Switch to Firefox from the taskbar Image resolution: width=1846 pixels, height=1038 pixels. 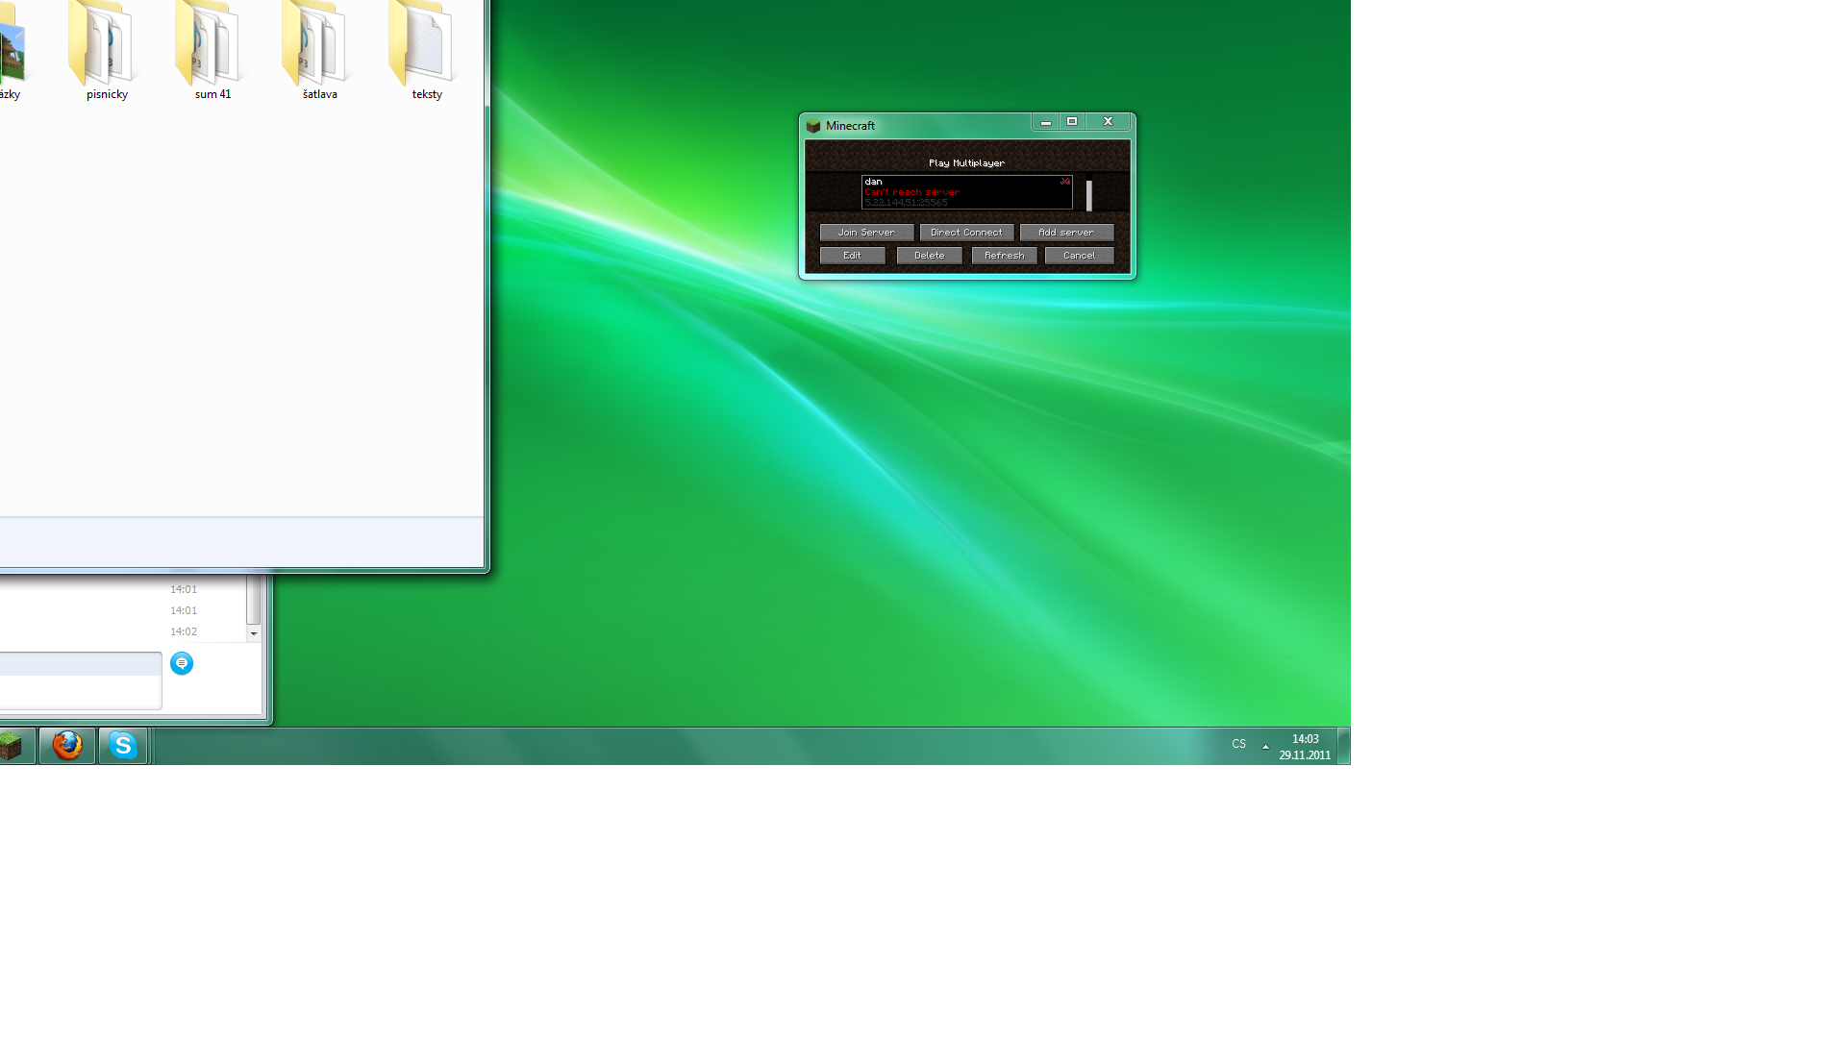tap(67, 746)
